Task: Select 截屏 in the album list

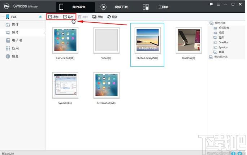Action: click(x=219, y=52)
